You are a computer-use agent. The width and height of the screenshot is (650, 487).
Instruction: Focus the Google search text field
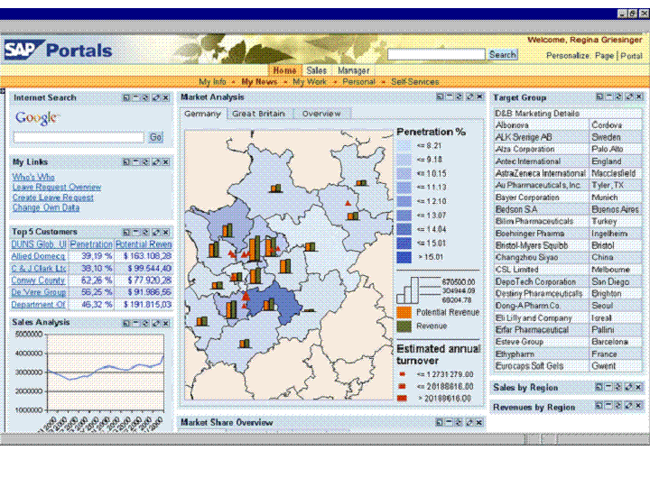pos(79,137)
